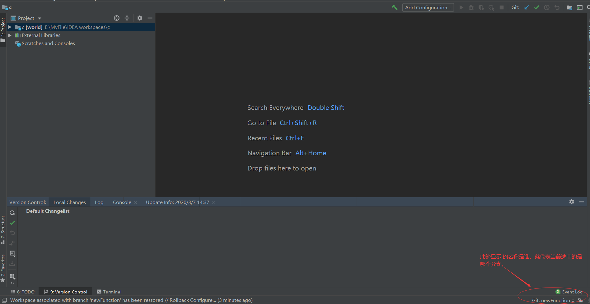Open the Event Log
Viewport: 590px width, 304px height.
(x=569, y=292)
